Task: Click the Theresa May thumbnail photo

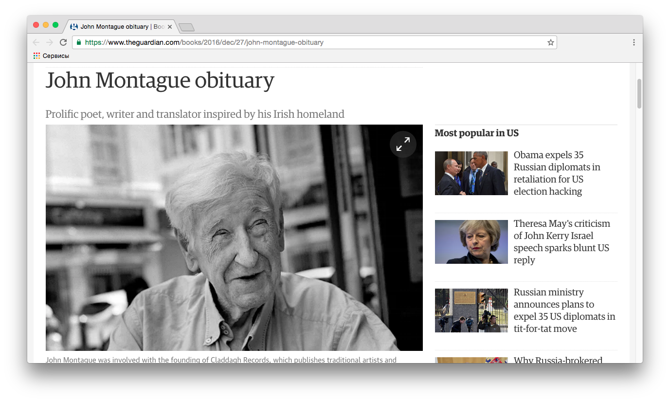Action: (x=471, y=242)
